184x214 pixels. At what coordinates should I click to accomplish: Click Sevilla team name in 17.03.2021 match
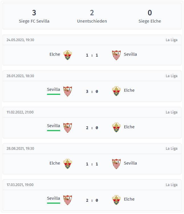pos(54,198)
